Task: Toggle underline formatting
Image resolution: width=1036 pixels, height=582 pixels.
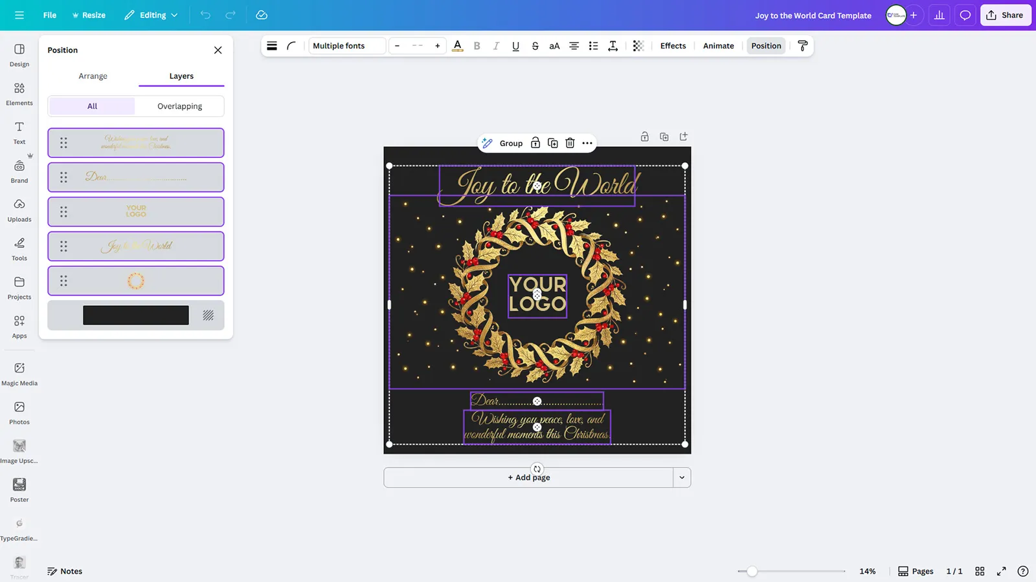Action: click(x=515, y=45)
